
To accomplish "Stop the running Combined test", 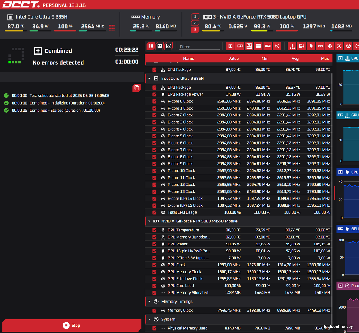I will [x=72, y=325].
